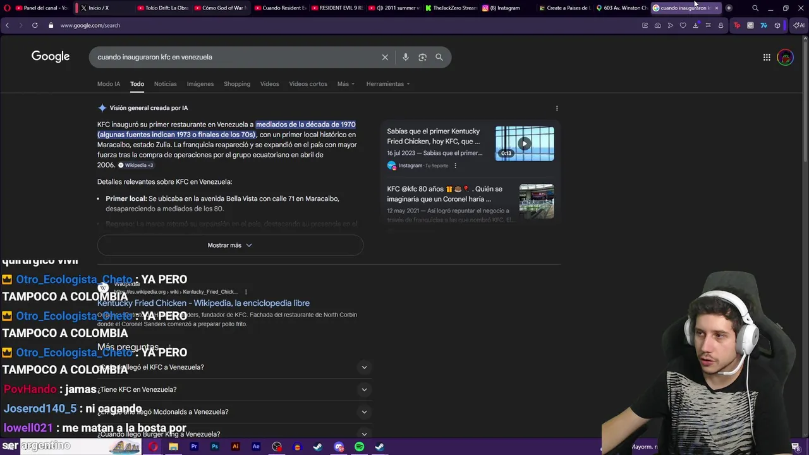Reload the page
Screen dimensions: 809x455
[x=35, y=25]
